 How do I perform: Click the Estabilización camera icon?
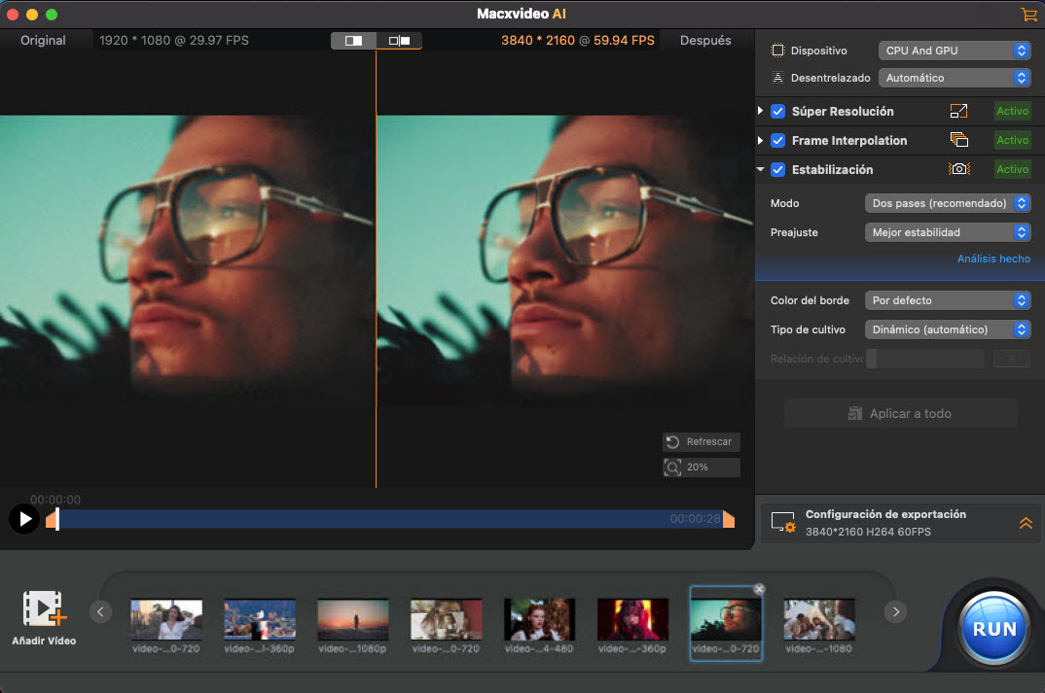pyautogui.click(x=959, y=169)
